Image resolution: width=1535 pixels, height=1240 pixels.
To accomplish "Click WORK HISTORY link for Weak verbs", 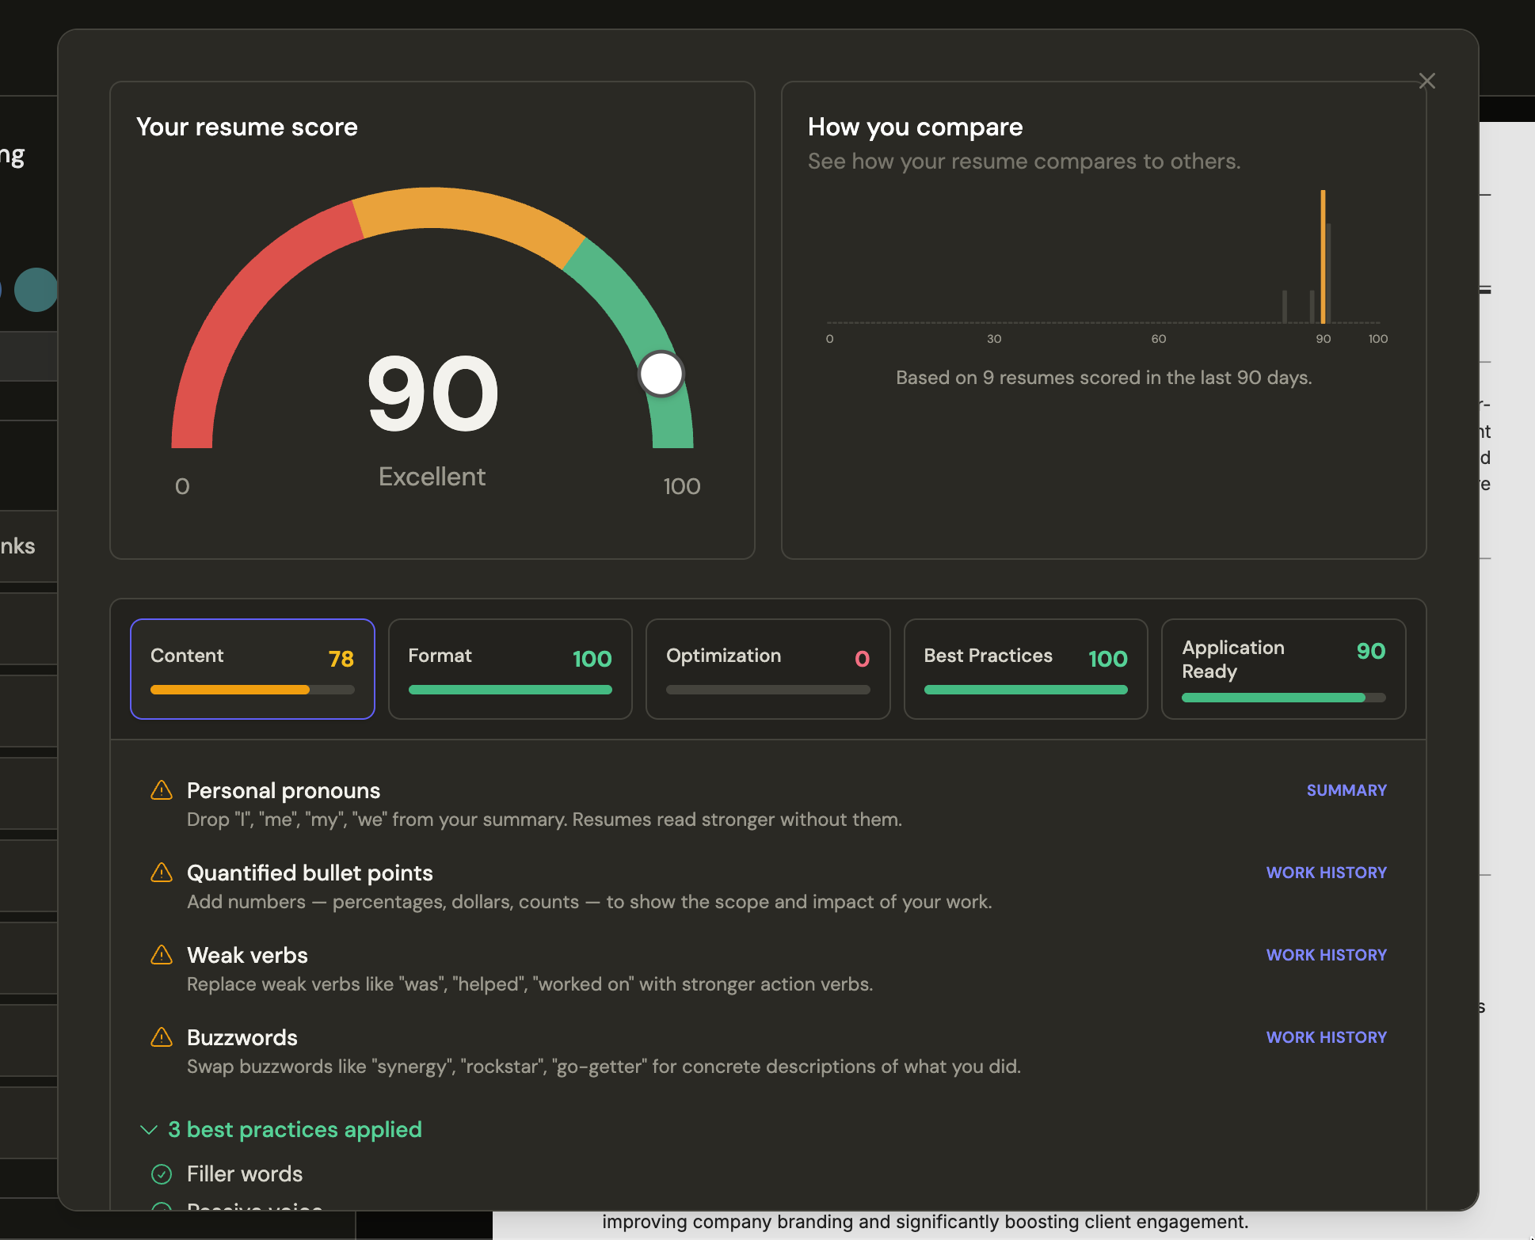I will click(1327, 955).
